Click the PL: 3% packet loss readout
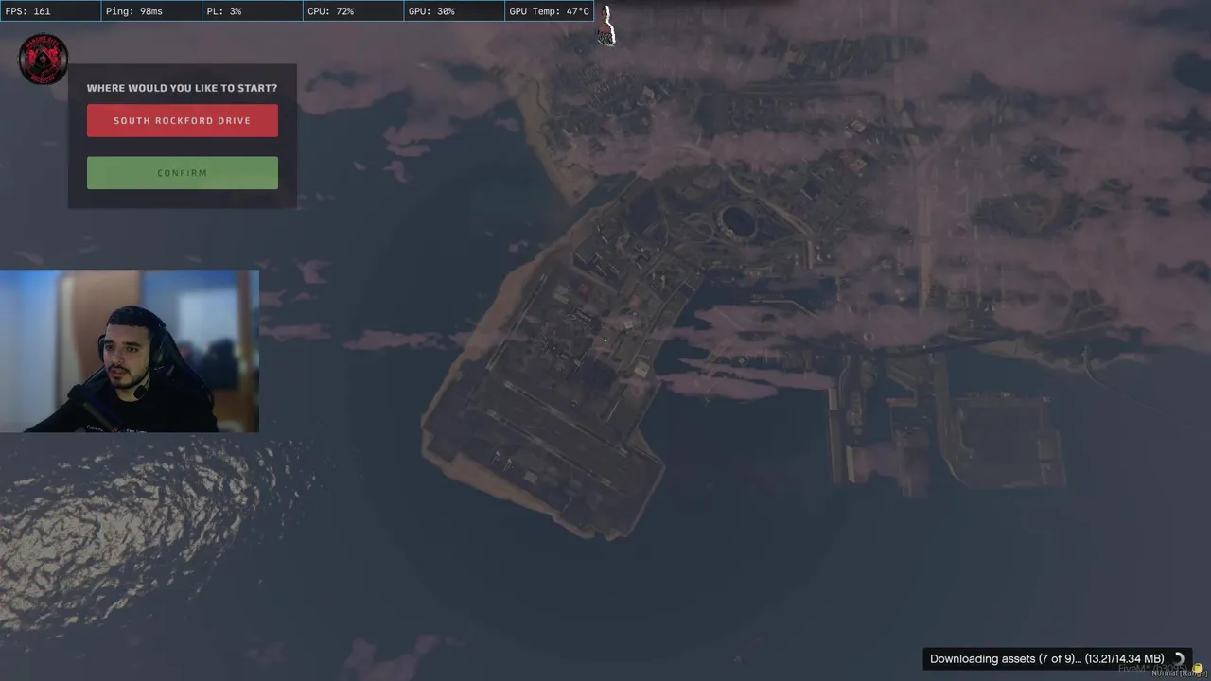 (x=252, y=11)
